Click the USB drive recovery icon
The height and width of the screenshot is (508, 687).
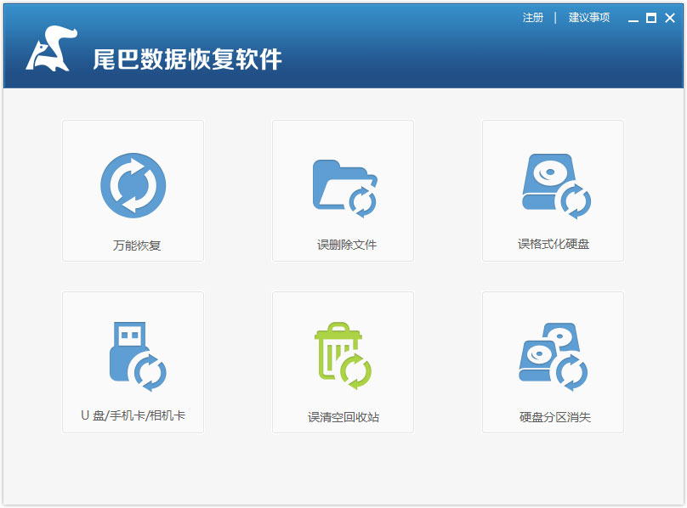[134, 356]
